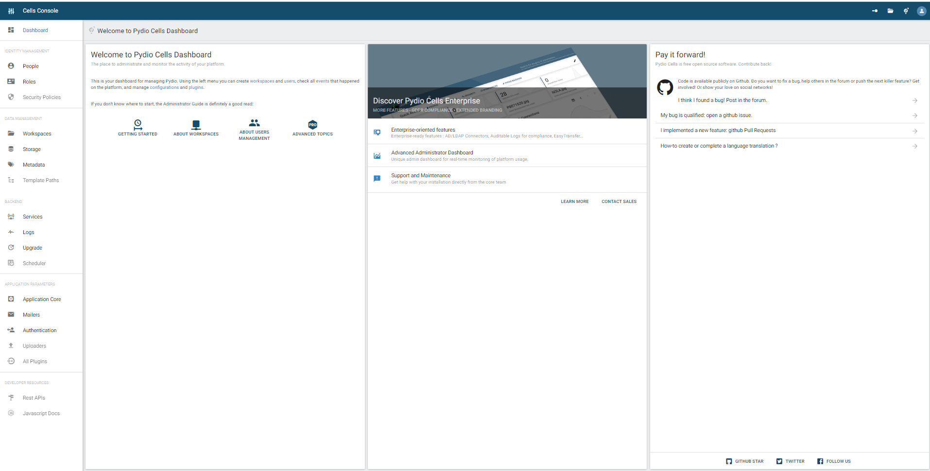Image resolution: width=930 pixels, height=471 pixels.
Task: Click the Discover Pydio Cells Enterprise banner
Action: 507,82
